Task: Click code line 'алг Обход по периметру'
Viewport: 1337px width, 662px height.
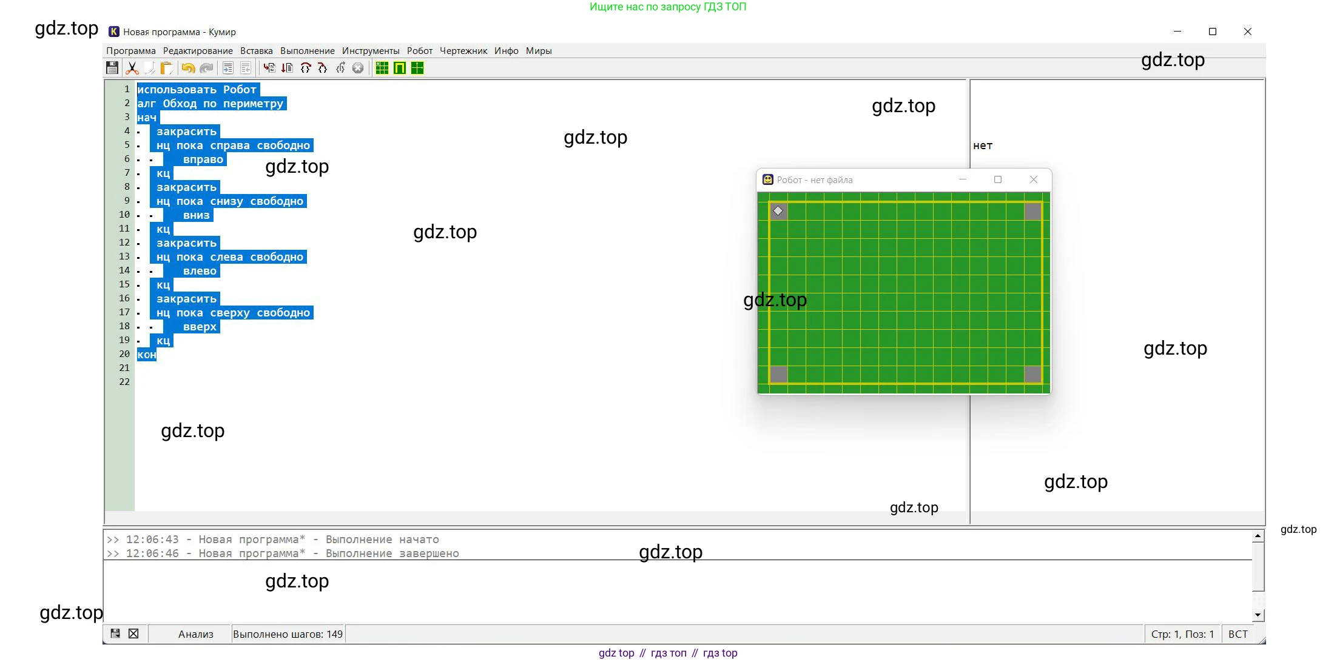Action: coord(211,104)
